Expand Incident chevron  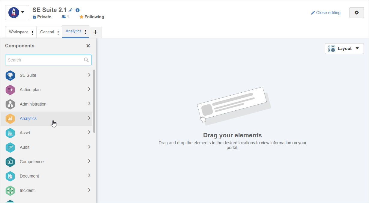[89, 190]
